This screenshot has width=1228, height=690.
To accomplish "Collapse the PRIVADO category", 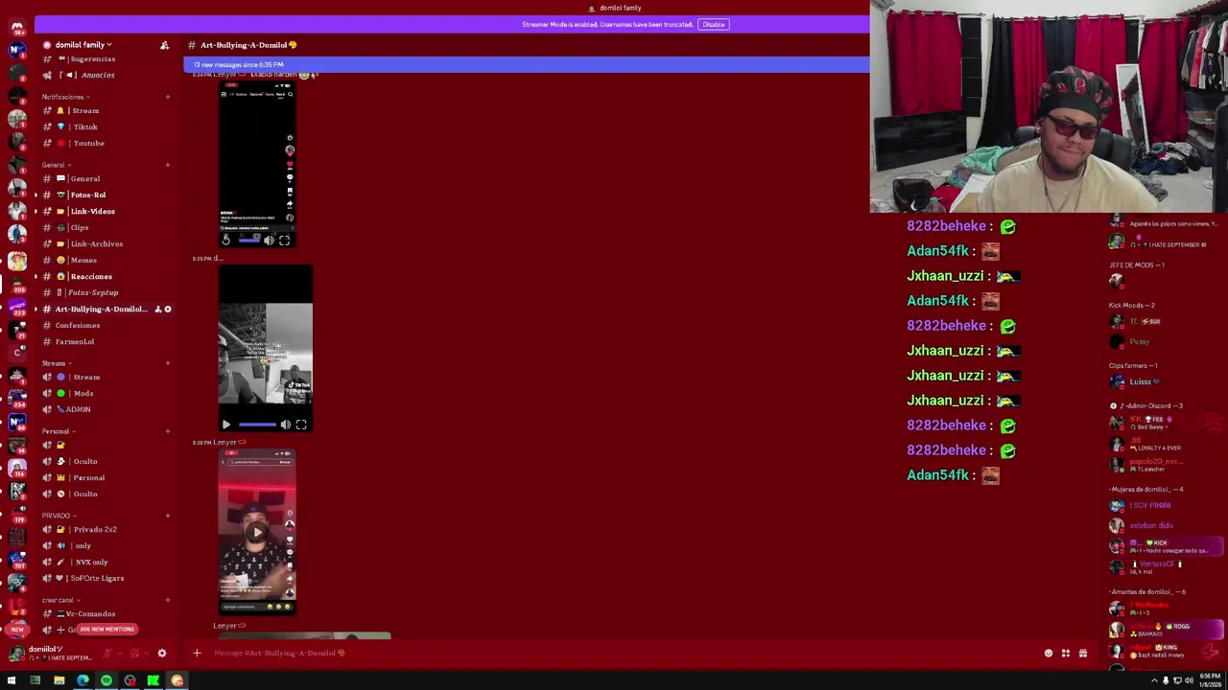I will [59, 516].
